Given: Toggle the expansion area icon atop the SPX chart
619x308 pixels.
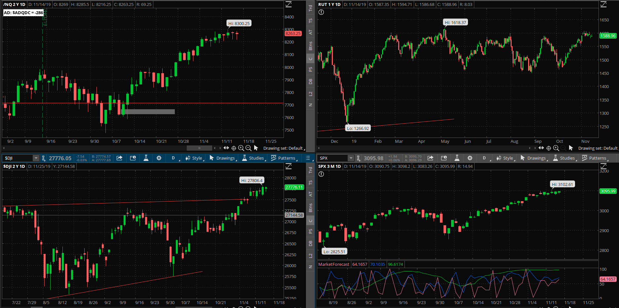Looking at the screenshot, I should pos(603,166).
